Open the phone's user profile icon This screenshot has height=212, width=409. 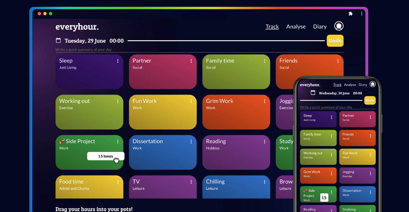click(x=372, y=84)
